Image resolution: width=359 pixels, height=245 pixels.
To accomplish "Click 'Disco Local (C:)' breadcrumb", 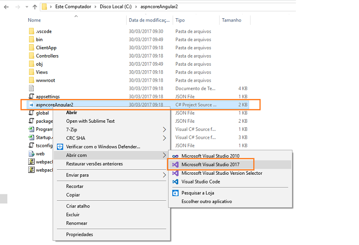I will coord(116,7).
